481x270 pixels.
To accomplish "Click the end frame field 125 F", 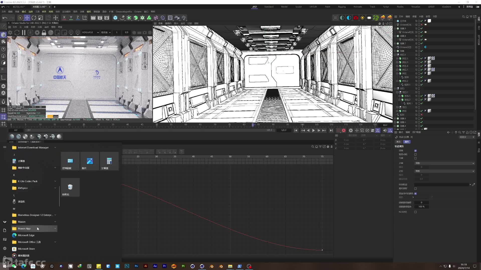I will [x=284, y=130].
